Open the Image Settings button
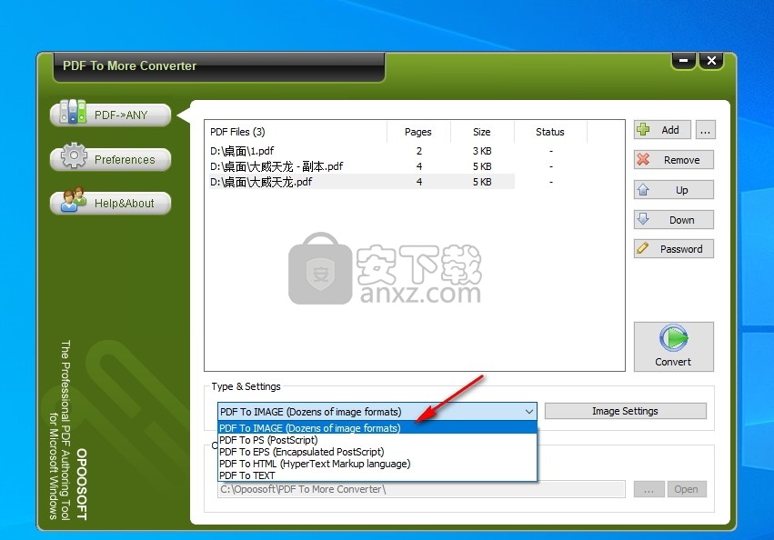774x540 pixels. (x=626, y=411)
